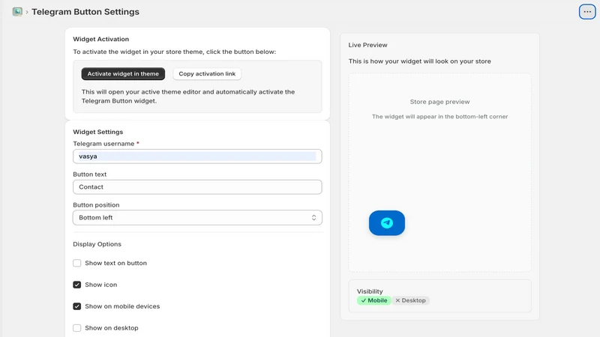Click the Store page preview text

pos(439,102)
